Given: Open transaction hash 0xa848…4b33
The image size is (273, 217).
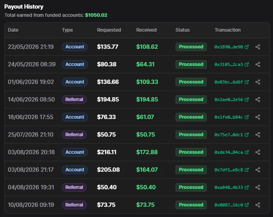Looking at the screenshot, I should click(x=229, y=187).
